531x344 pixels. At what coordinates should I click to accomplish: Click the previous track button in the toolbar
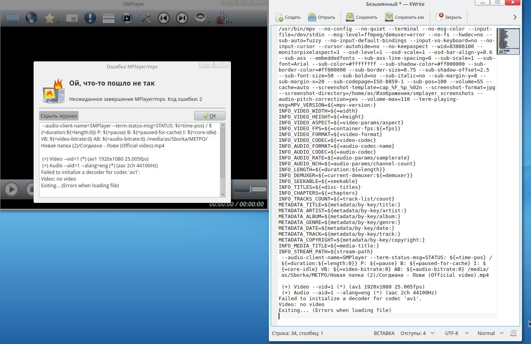click(164, 18)
